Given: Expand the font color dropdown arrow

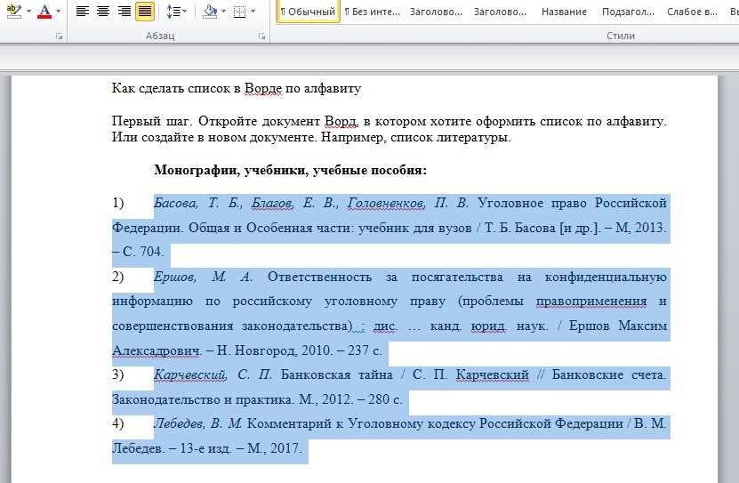Looking at the screenshot, I should tap(59, 12).
